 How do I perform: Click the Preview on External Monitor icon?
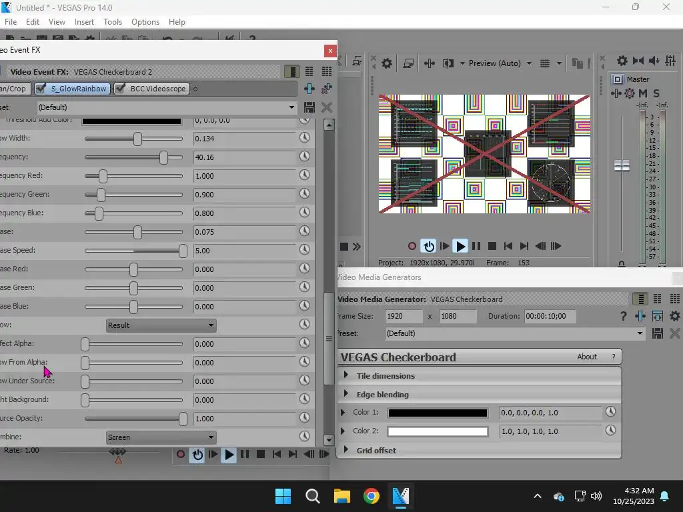point(408,63)
